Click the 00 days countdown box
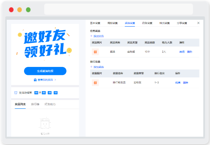Screen dimensions: 210x145 (x=36, y=93)
